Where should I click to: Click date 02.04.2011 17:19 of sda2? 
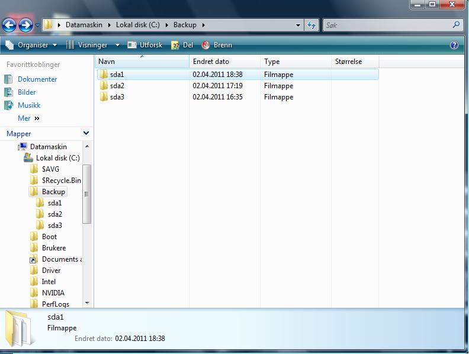tap(217, 86)
